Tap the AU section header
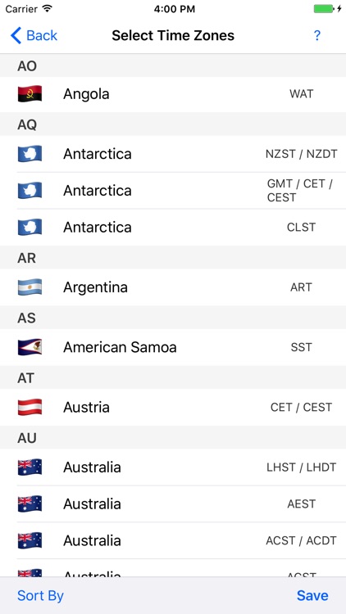The height and width of the screenshot is (614, 346). coord(173,438)
